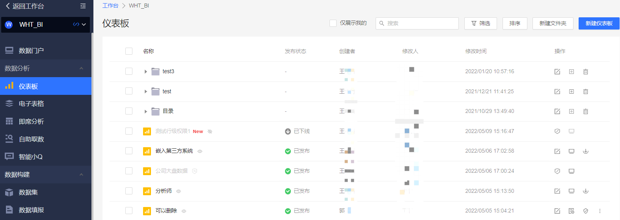Viewport: 620px width, 220px height.
Task: Click the add icon in 目录 row
Action: pos(571,111)
